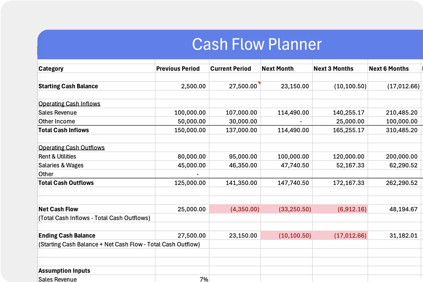Select the 120,000.00 Rent & Utilities cell
This screenshot has height=282, width=423.
point(340,156)
